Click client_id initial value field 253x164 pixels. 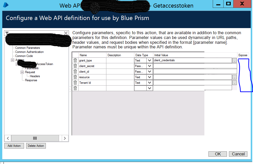tap(195, 71)
